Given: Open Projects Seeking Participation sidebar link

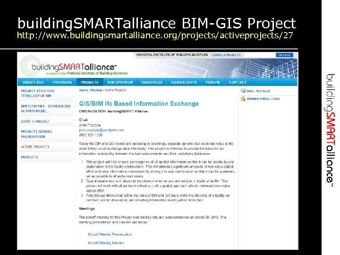Looking at the screenshot, I should point(36,134).
